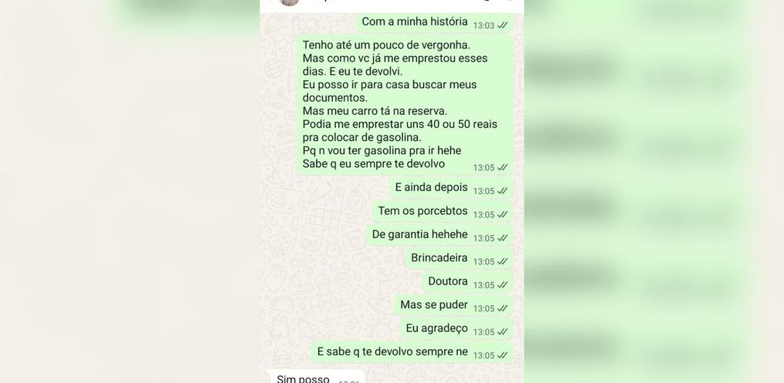This screenshot has width=784, height=383.
Task: Select the 'Brincadeira' message bubble
Action: [x=459, y=259]
